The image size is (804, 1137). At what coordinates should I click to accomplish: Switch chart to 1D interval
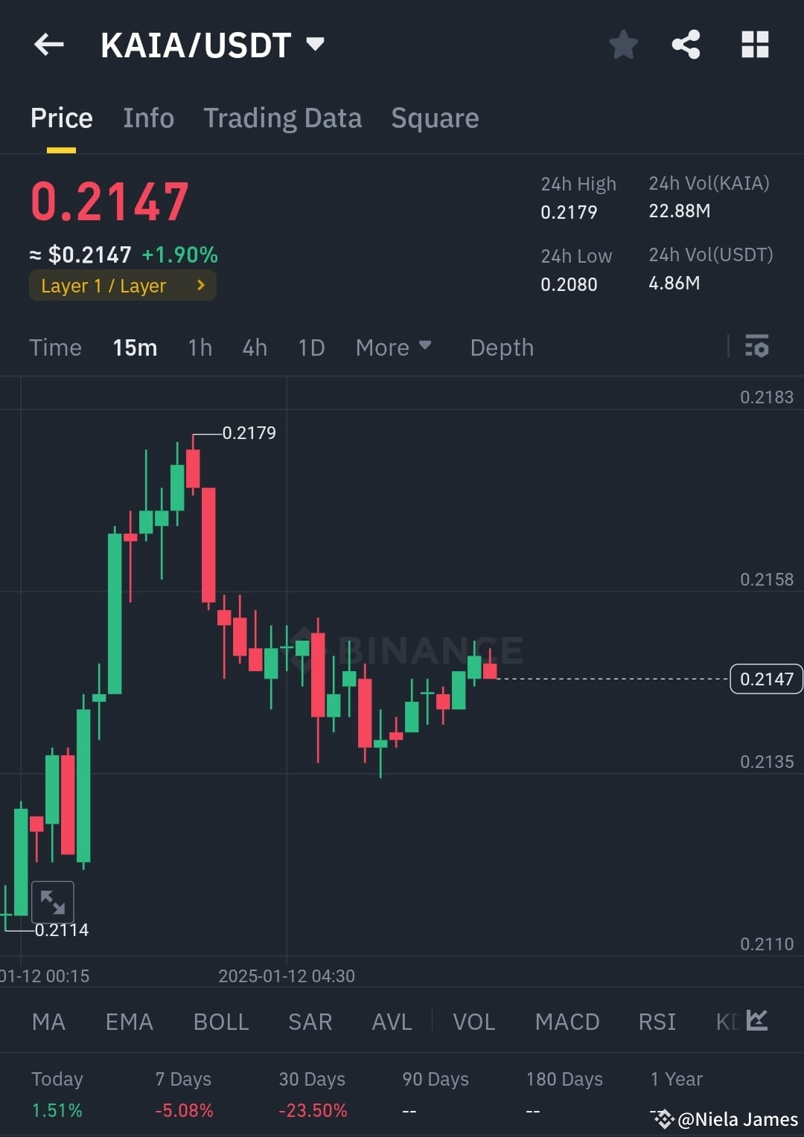click(x=311, y=347)
